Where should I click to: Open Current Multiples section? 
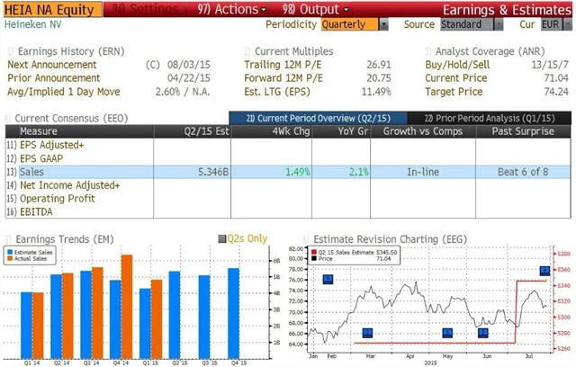click(289, 51)
